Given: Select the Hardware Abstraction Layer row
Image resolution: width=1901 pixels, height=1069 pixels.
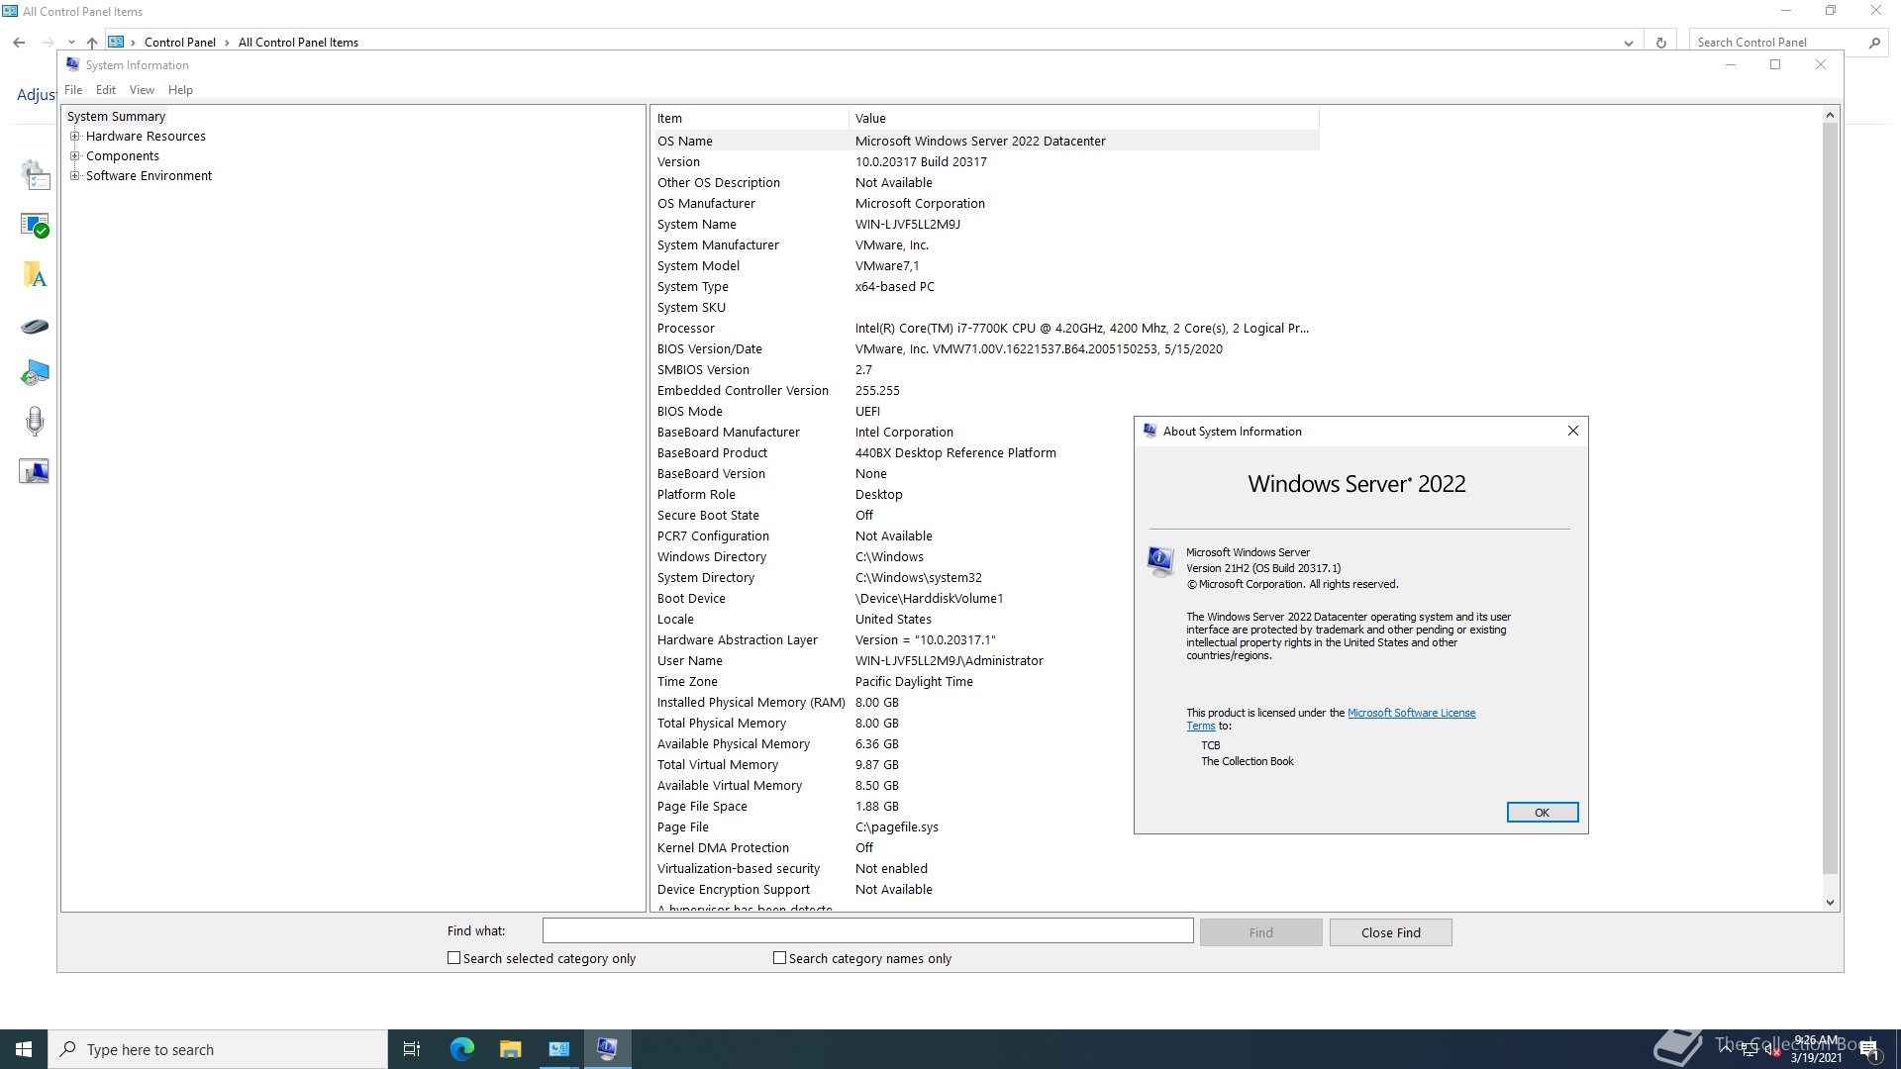Looking at the screenshot, I should point(986,639).
